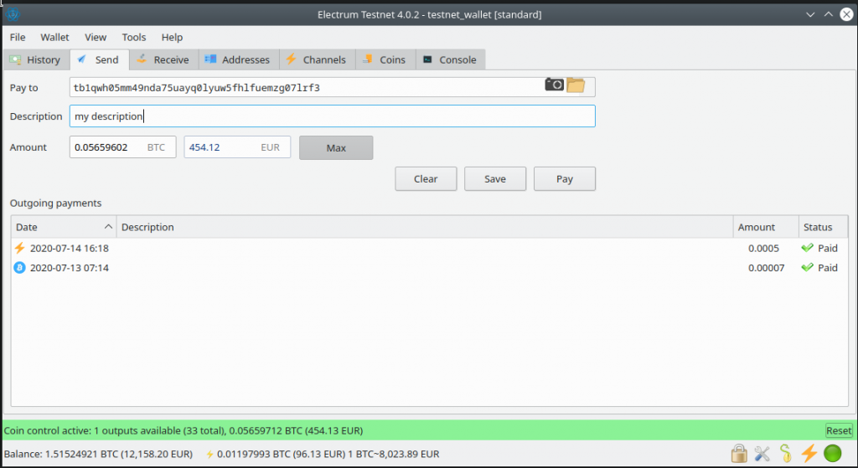
Task: Open the Lightning network icon in status bar
Action: click(809, 453)
